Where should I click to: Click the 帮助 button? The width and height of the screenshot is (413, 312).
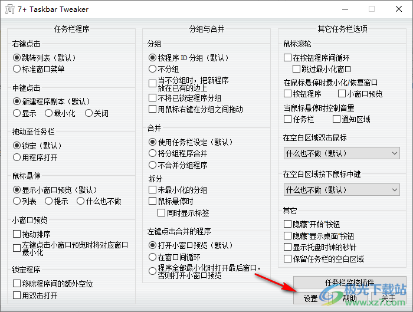click(349, 298)
